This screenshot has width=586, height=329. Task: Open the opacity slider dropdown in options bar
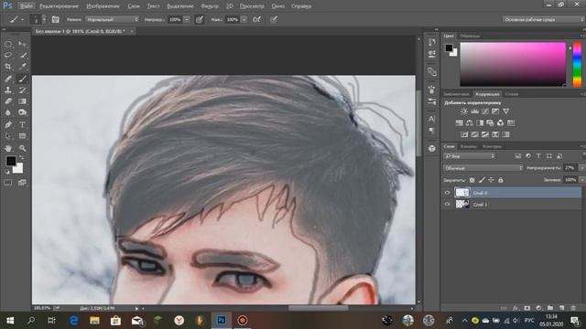pos(187,19)
